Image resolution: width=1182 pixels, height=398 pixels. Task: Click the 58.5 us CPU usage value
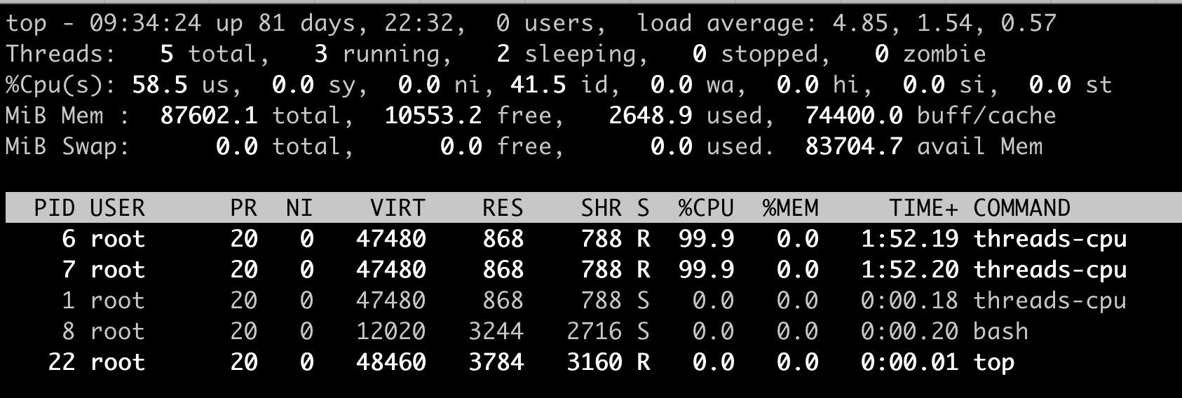pos(160,85)
